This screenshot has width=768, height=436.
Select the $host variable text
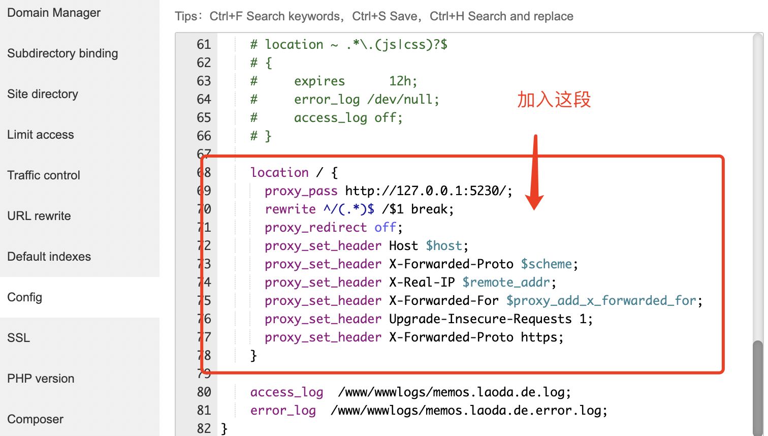[443, 245]
